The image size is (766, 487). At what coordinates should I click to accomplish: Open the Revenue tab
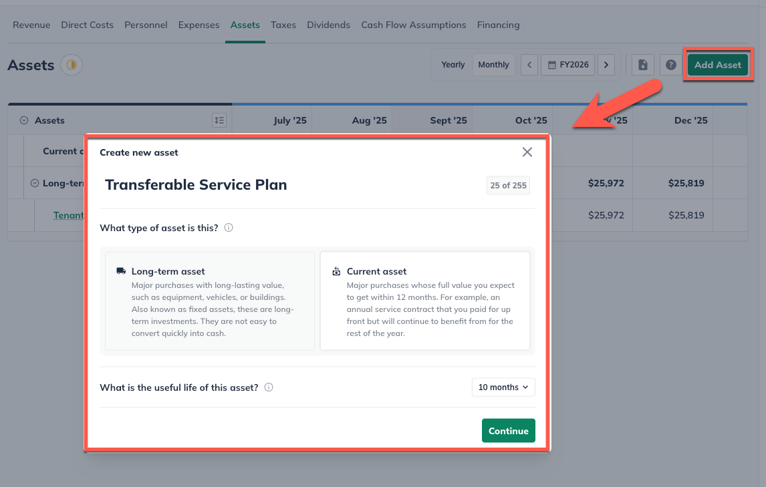coord(31,25)
